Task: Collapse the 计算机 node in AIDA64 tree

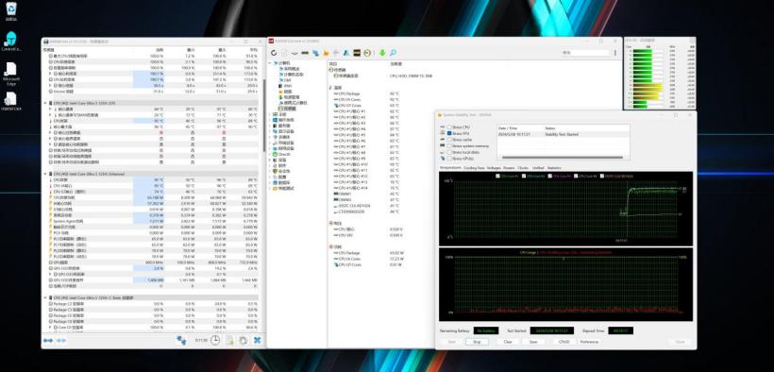Action: 270,63
